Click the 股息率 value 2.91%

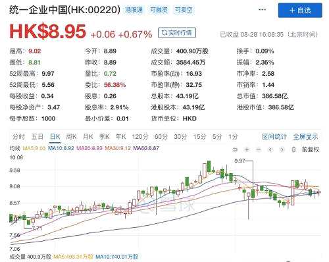(119, 107)
